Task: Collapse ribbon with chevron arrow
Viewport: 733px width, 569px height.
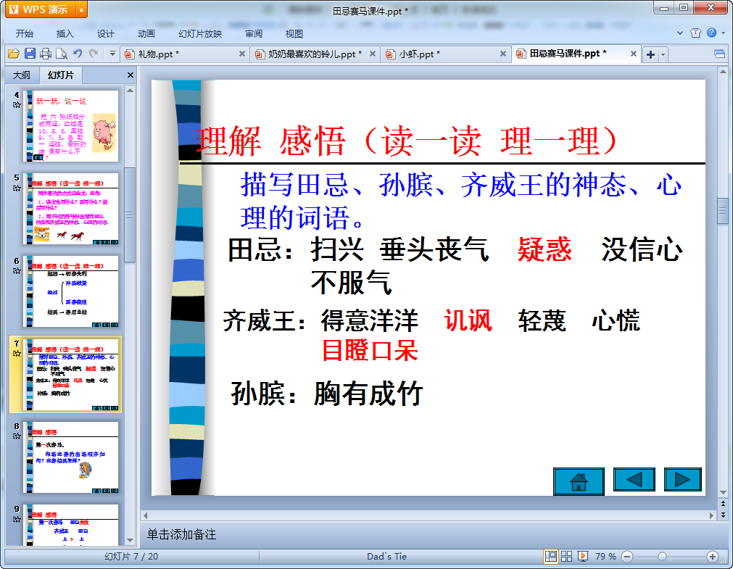Action: click(679, 33)
